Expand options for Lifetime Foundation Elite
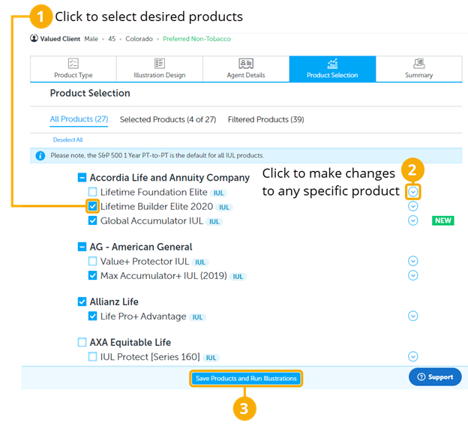This screenshot has height=426, width=468. click(412, 192)
